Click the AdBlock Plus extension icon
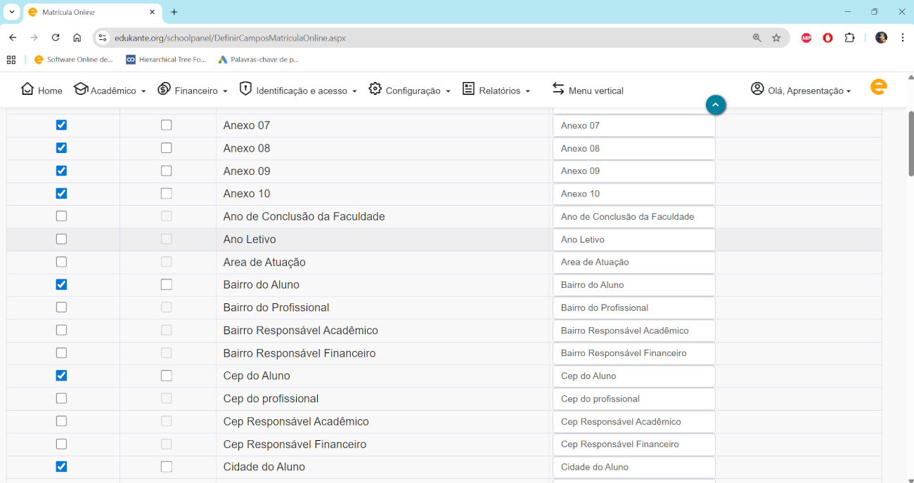Image resolution: width=914 pixels, height=483 pixels. (x=806, y=38)
